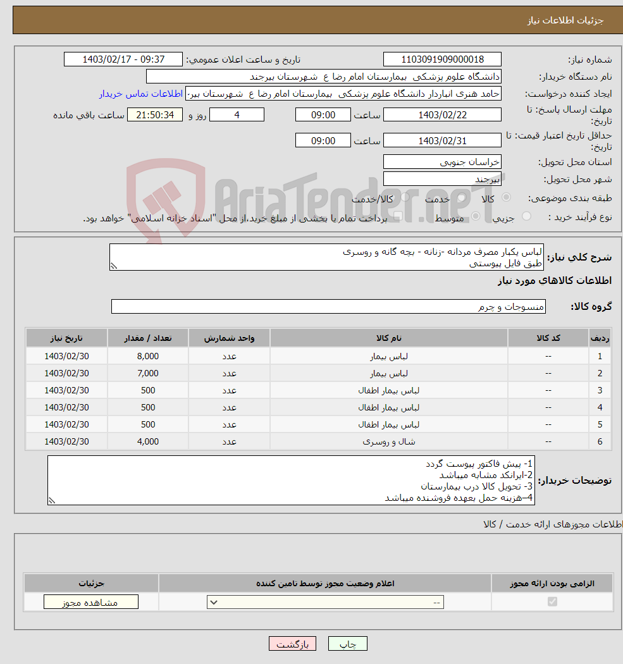Select the خدمت radio button
Screen dimensions: 623x664
pyautogui.click(x=462, y=197)
